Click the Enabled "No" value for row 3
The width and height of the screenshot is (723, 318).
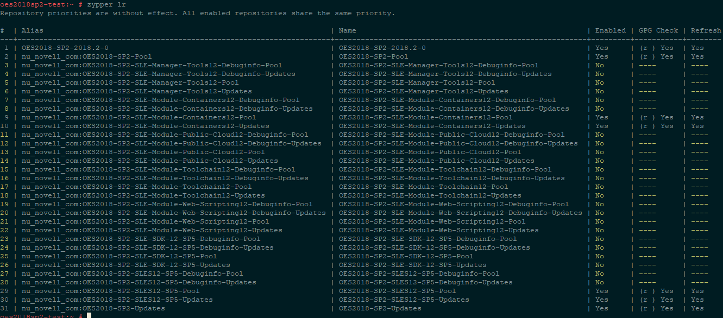click(x=599, y=65)
